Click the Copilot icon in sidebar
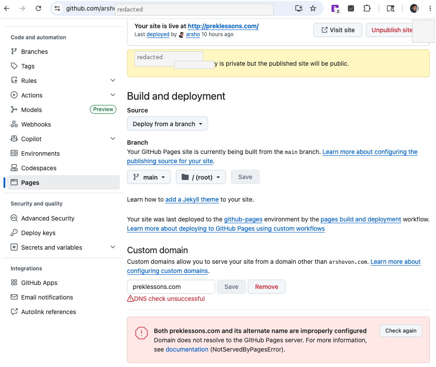 pyautogui.click(x=14, y=139)
